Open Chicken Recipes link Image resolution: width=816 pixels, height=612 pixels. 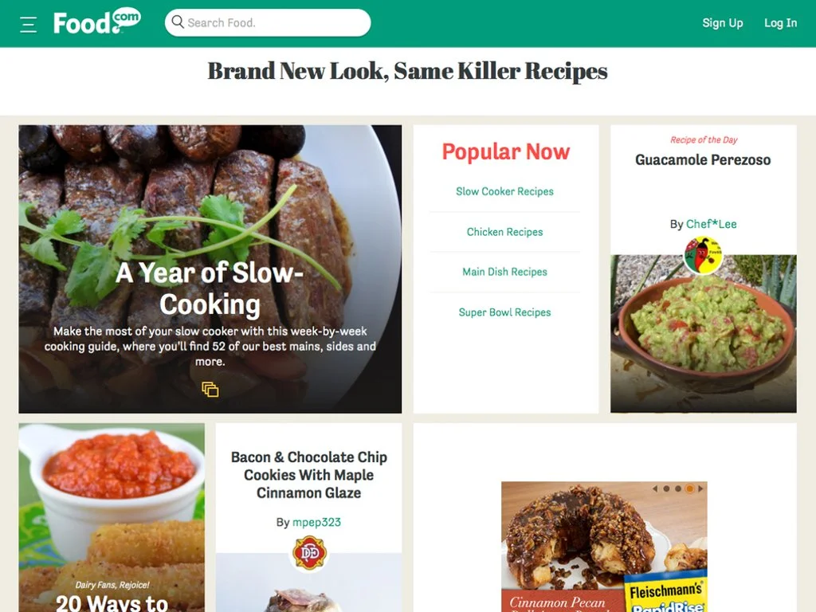pos(504,232)
